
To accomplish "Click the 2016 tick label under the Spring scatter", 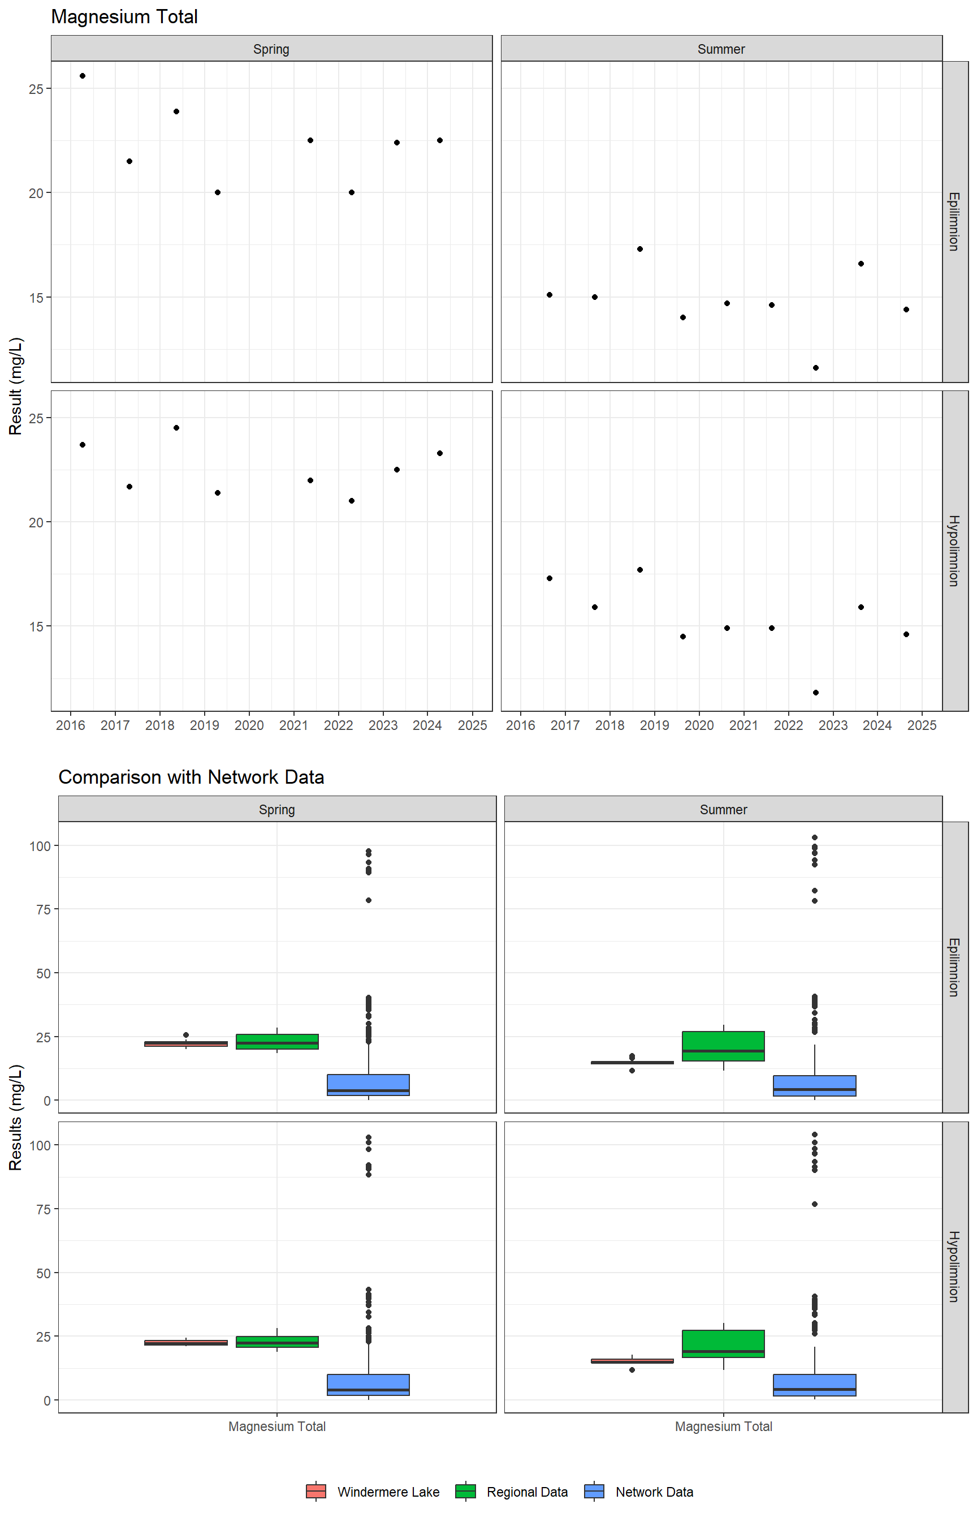I will 71,725.
